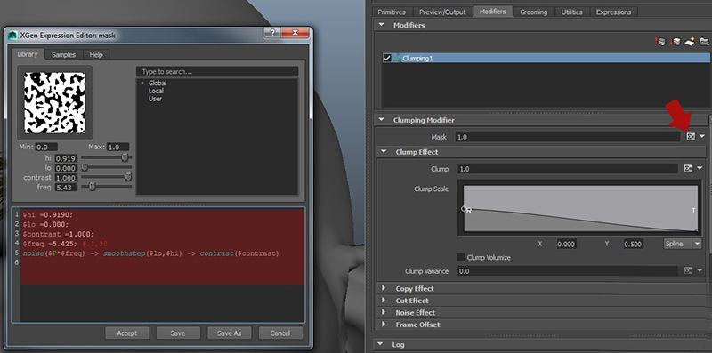Open the Mask options dropdown arrow
The width and height of the screenshot is (712, 353).
(x=702, y=136)
